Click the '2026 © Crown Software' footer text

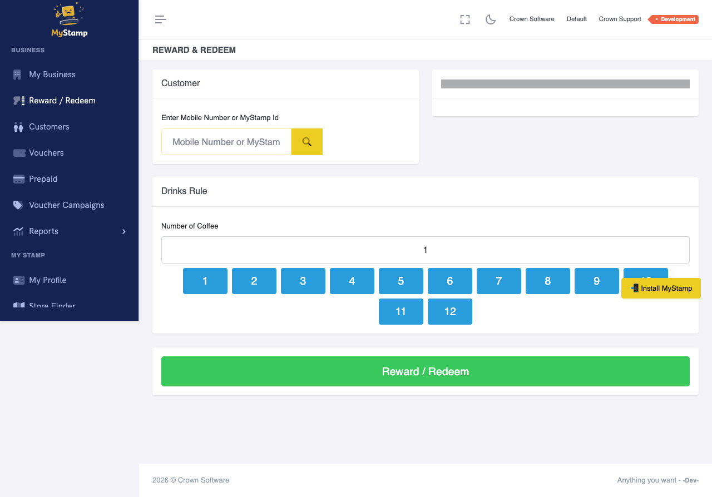(x=191, y=480)
